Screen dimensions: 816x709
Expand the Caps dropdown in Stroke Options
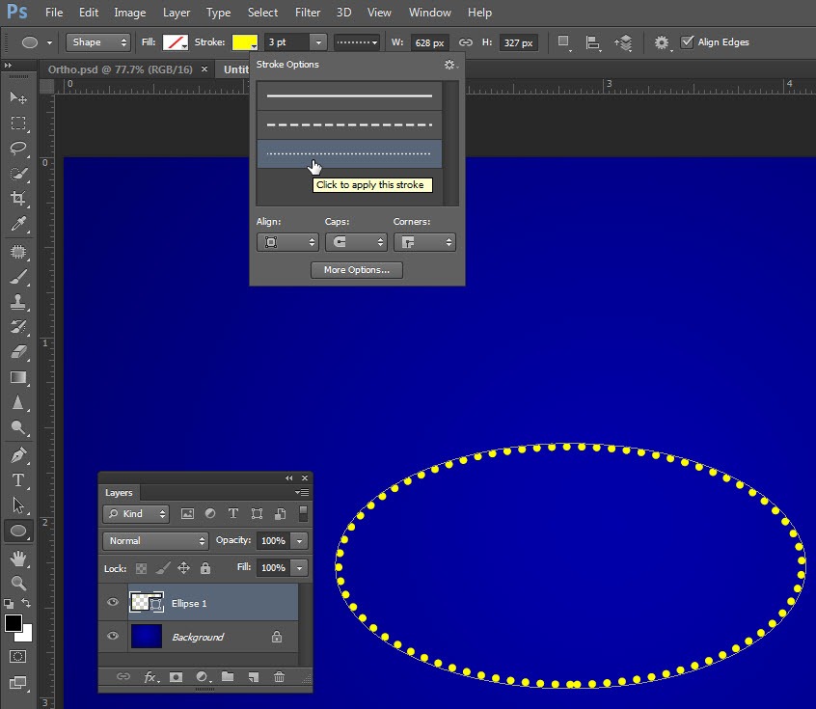coord(355,243)
